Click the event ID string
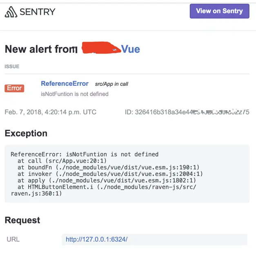The image size is (256, 258). (187, 112)
